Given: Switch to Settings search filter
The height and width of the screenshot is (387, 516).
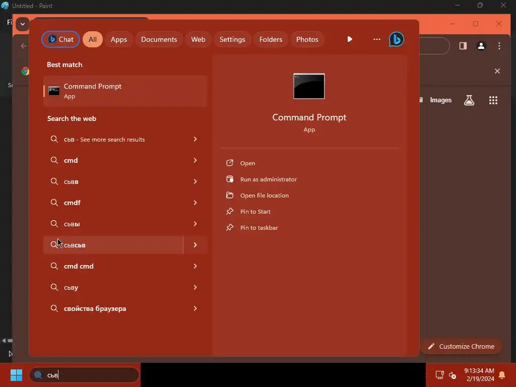Looking at the screenshot, I should (232, 39).
